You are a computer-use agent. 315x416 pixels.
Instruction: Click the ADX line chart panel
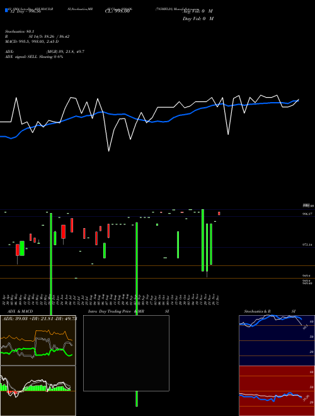point(38,340)
